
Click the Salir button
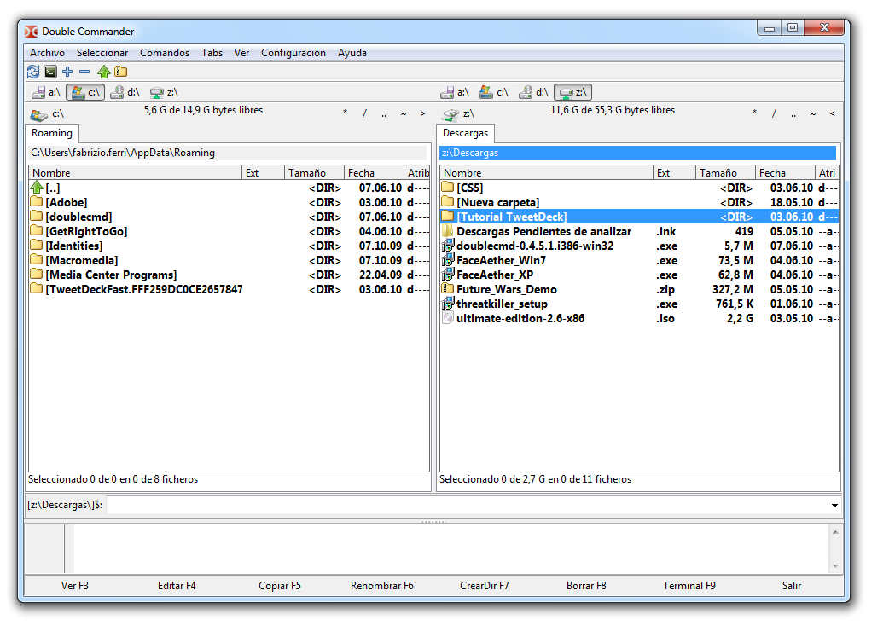[791, 585]
